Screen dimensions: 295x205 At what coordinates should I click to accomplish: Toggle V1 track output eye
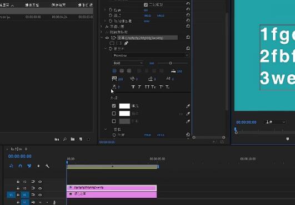[40, 195]
